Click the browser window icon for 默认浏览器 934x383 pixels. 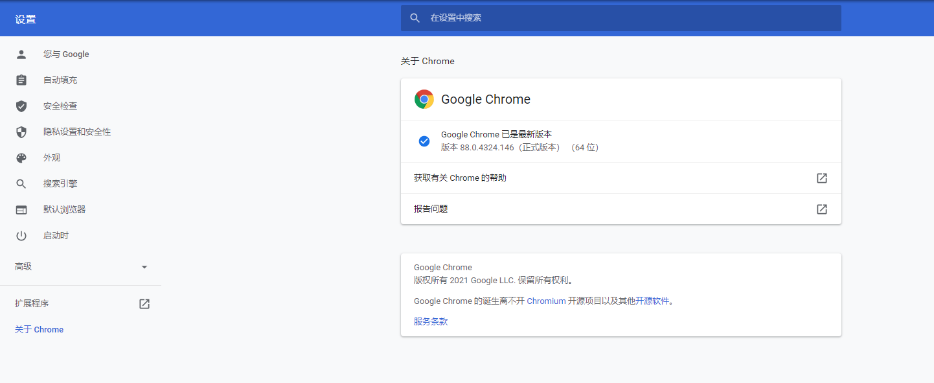(x=21, y=210)
